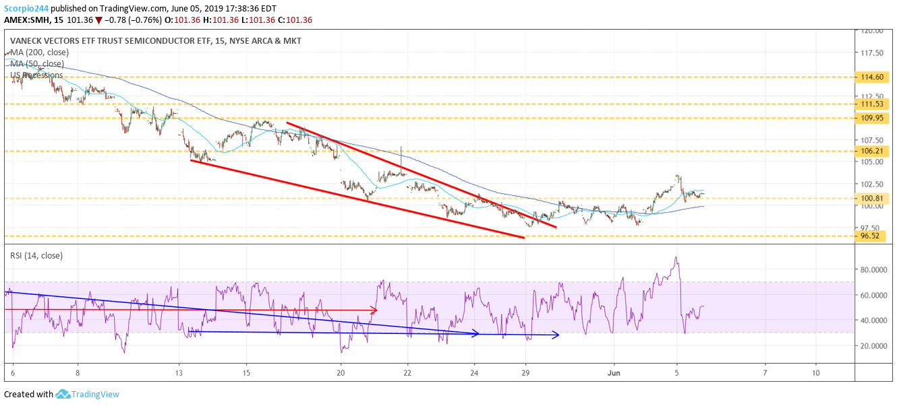
Task: Click the 80.0000 RSI axis value
Action: [874, 269]
